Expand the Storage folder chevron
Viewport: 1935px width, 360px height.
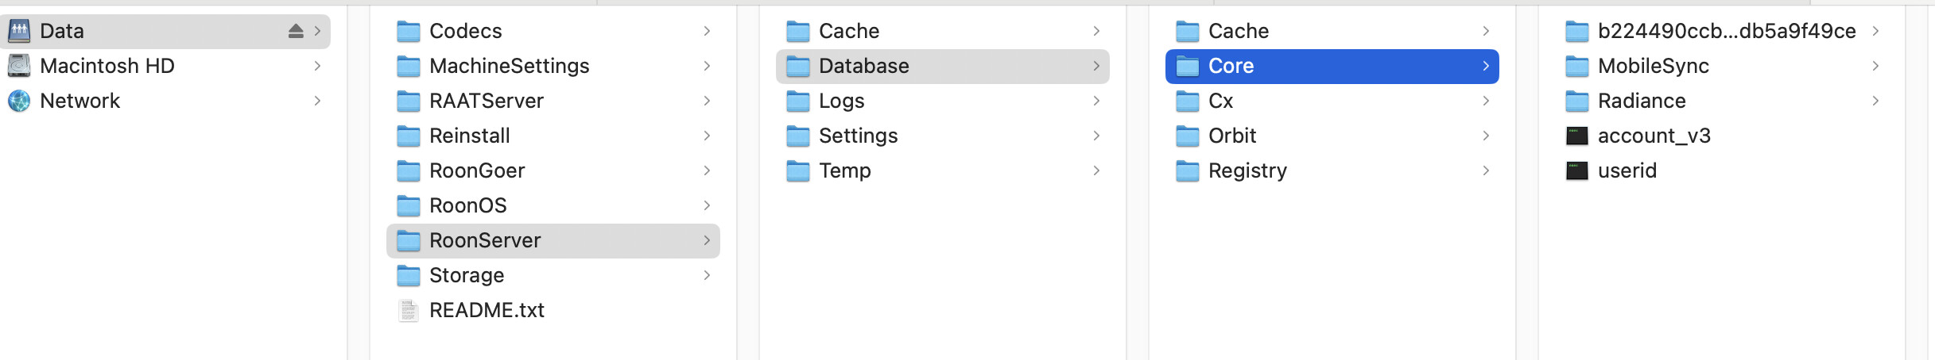[x=707, y=275]
